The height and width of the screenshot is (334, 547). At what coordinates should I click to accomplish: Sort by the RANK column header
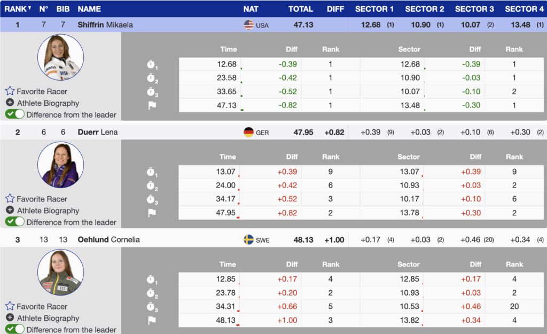tap(17, 9)
